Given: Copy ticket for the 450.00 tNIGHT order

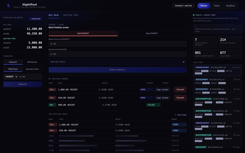Looking at the screenshot, I should pyautogui.click(x=162, y=98).
